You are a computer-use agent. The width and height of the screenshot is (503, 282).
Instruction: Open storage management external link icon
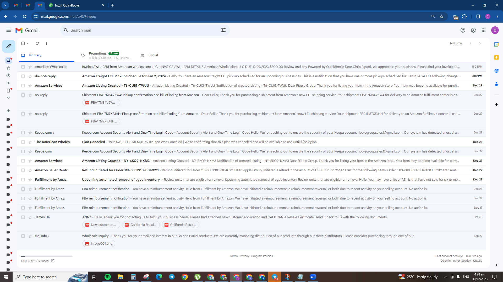[53, 261]
